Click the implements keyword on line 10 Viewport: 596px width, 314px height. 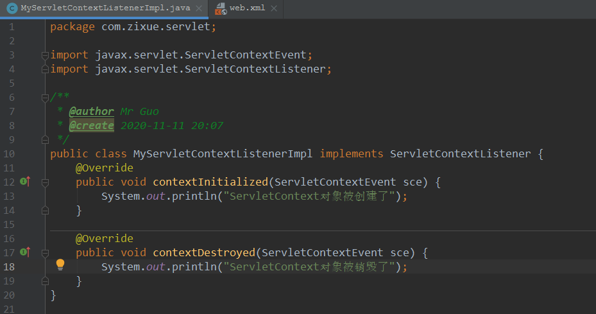[351, 153]
